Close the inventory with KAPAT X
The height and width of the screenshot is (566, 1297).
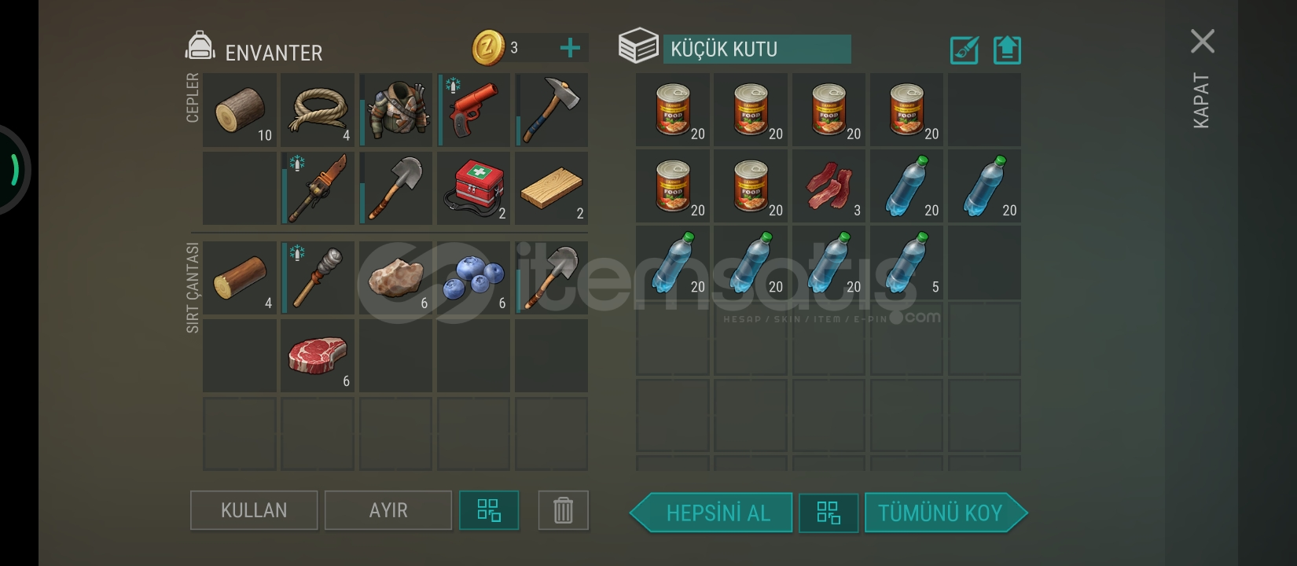coord(1202,42)
